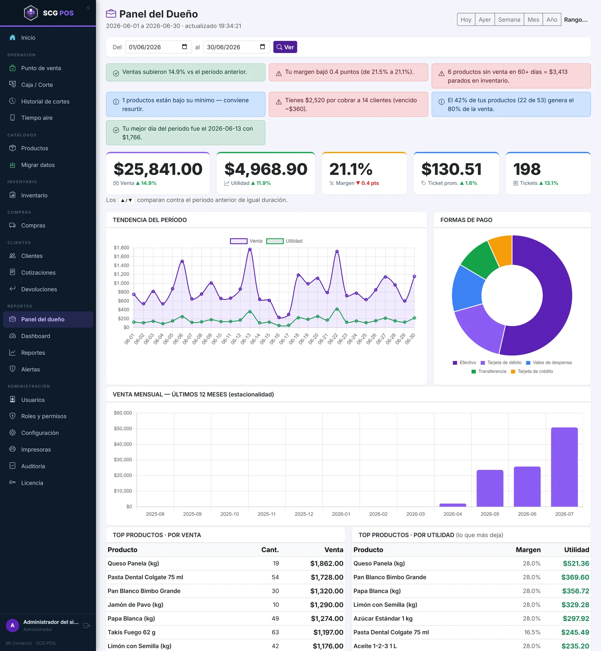Open calendar picker for end date
601x651 pixels.
[x=263, y=47]
